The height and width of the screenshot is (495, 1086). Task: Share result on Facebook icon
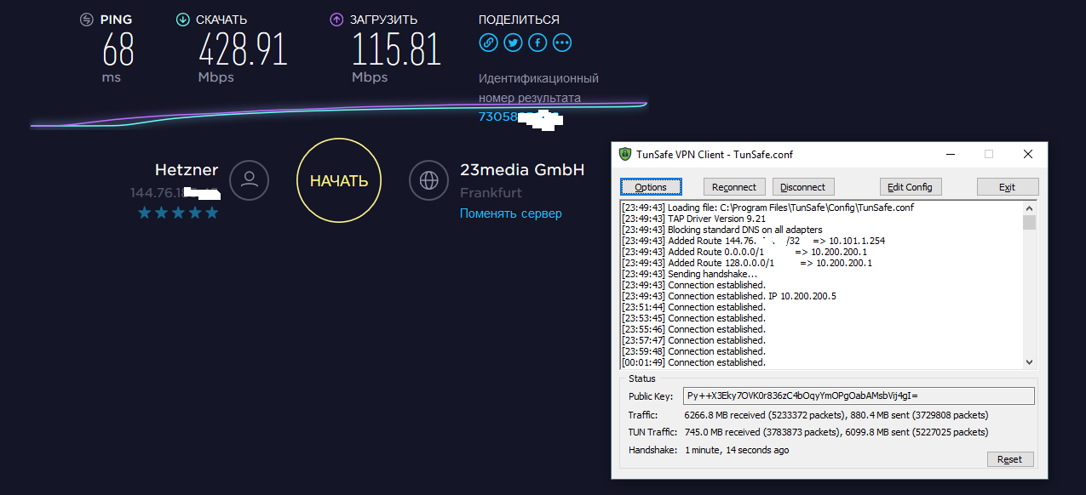point(537,43)
